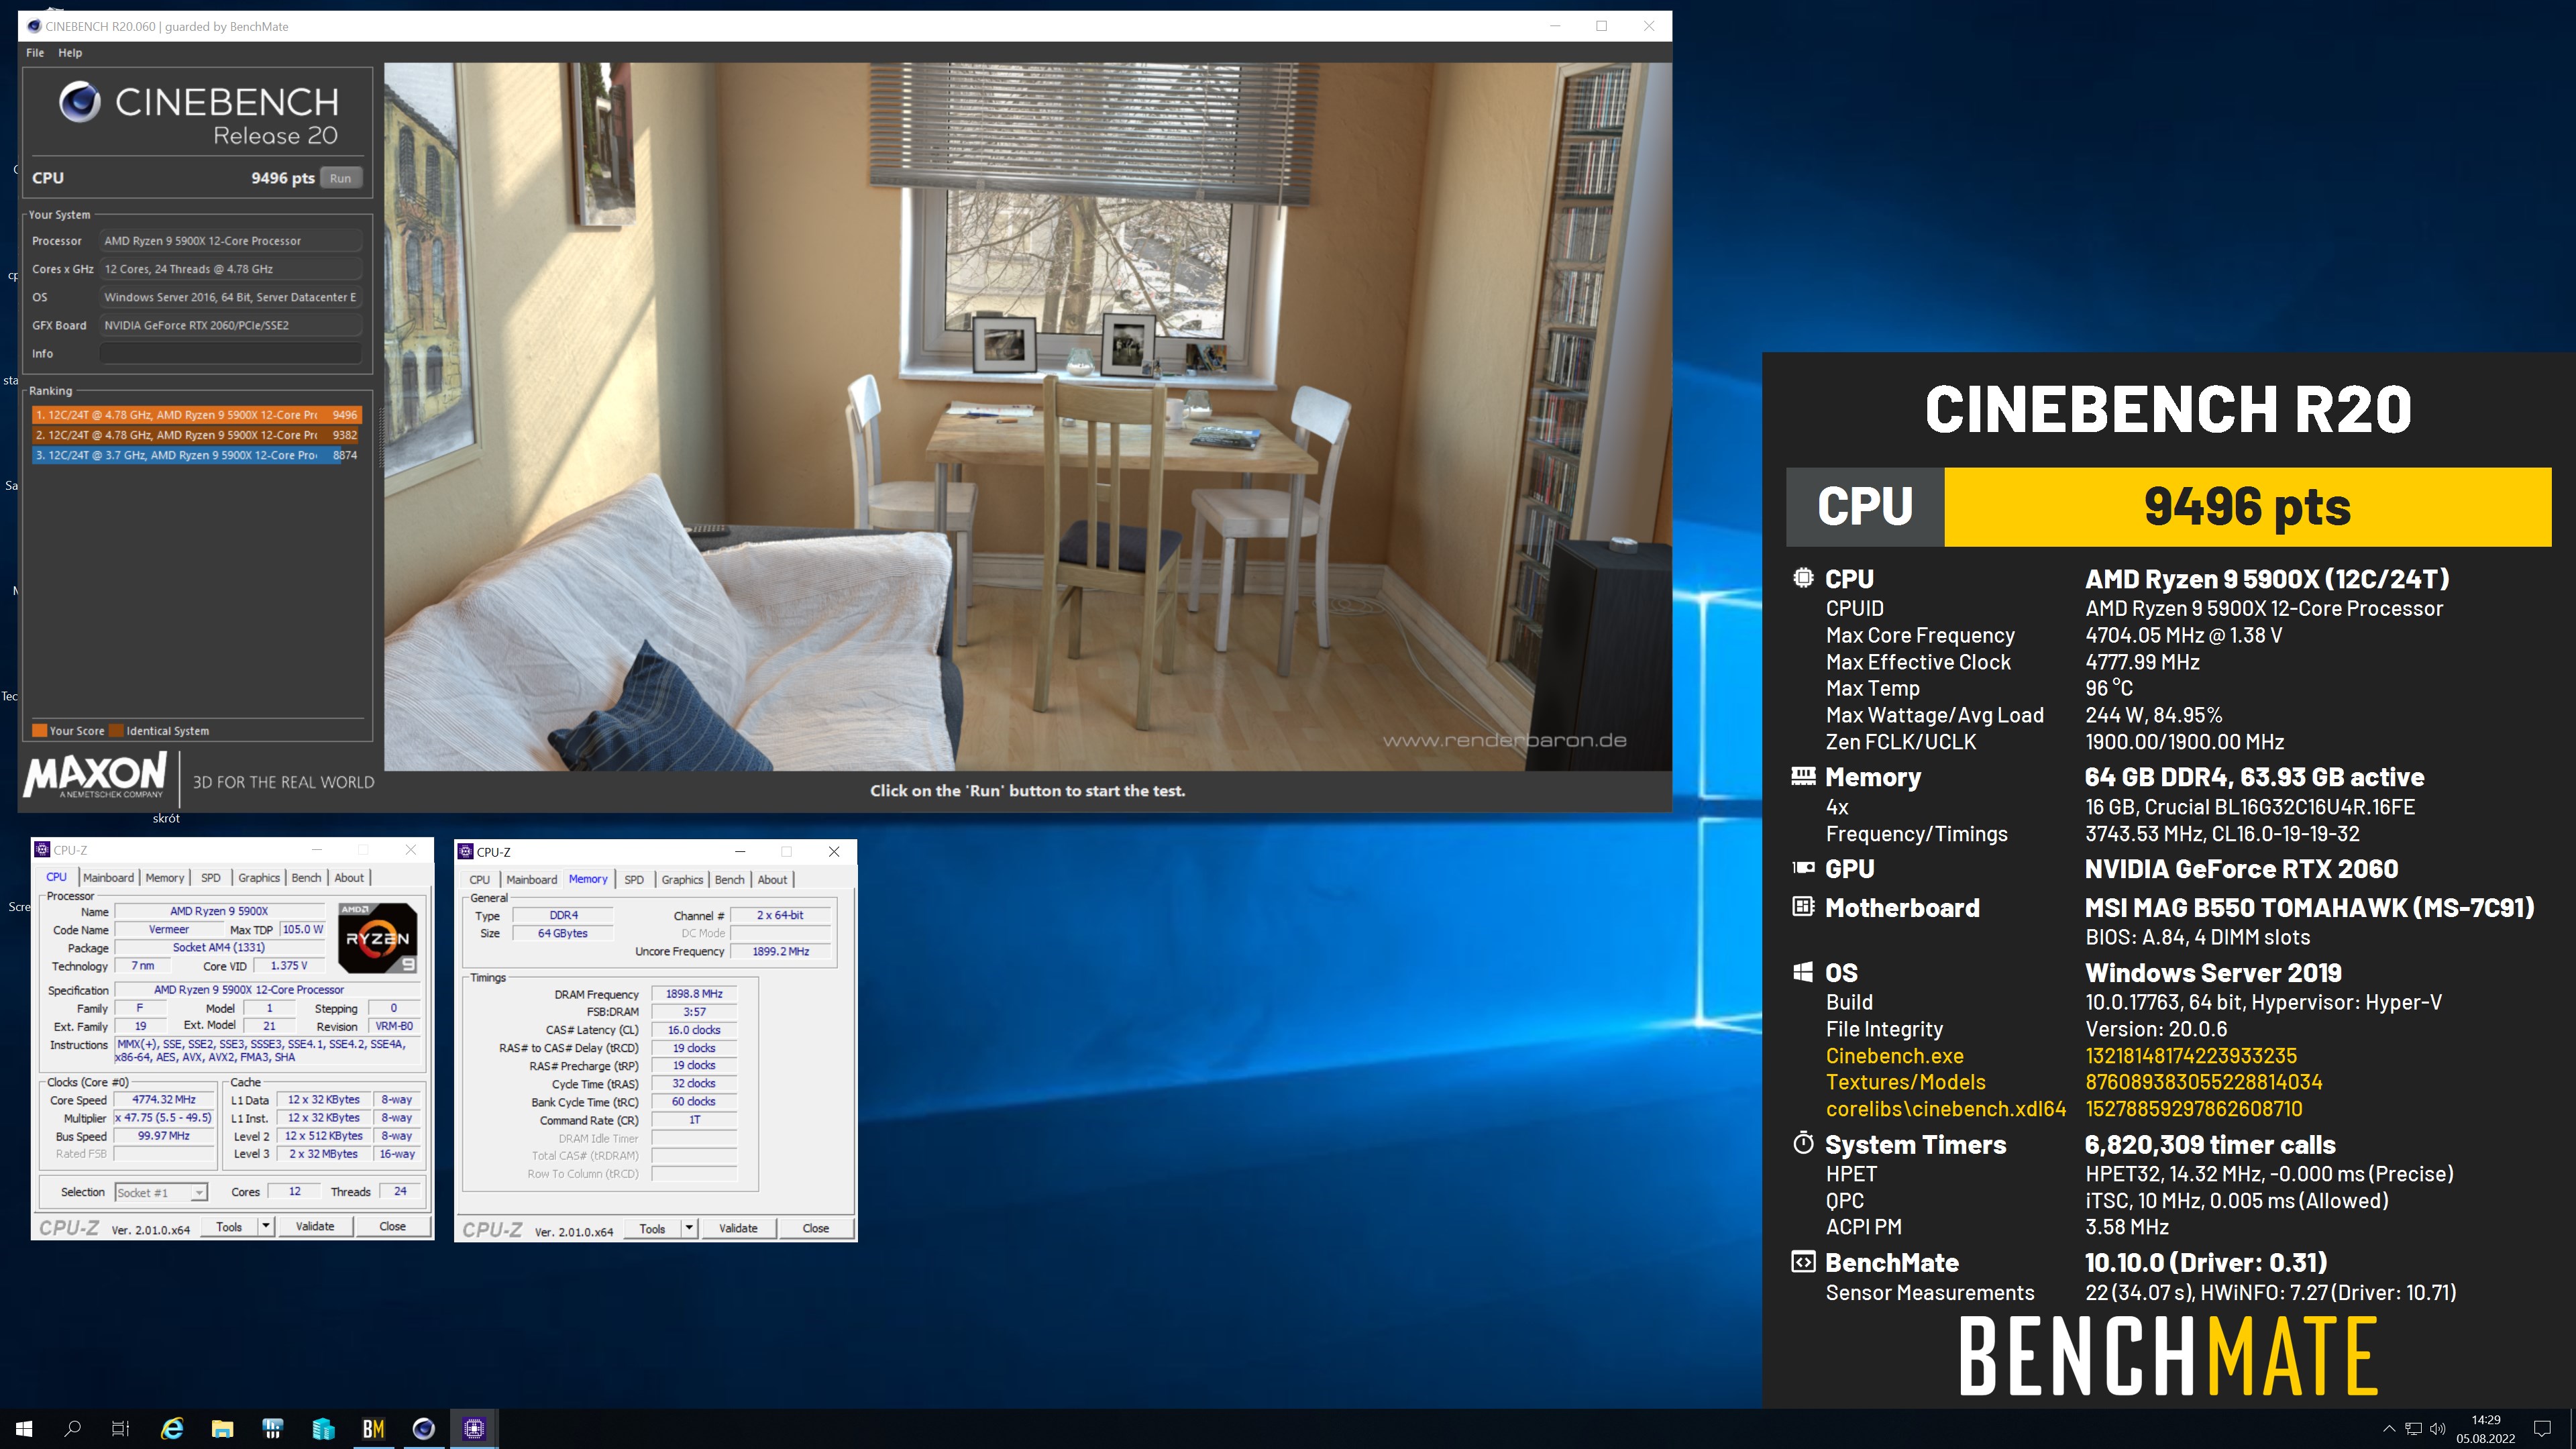This screenshot has width=2576, height=1449.
Task: Expand Tools dropdown arrow in right CPU-Z window
Action: click(x=689, y=1228)
